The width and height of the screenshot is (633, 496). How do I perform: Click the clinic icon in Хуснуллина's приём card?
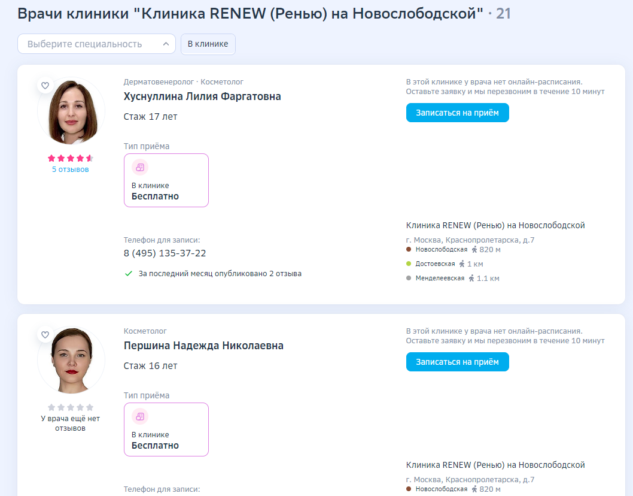pyautogui.click(x=139, y=167)
